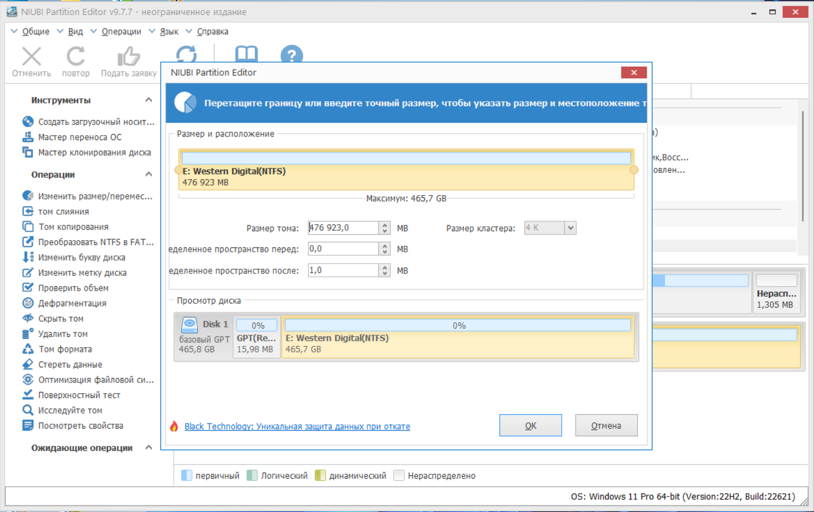
Task: Click the Размер тома input field
Action: click(343, 228)
